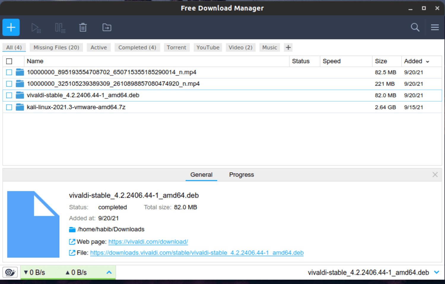Show the All (4) downloads filter
This screenshot has height=284, width=445.
point(14,47)
